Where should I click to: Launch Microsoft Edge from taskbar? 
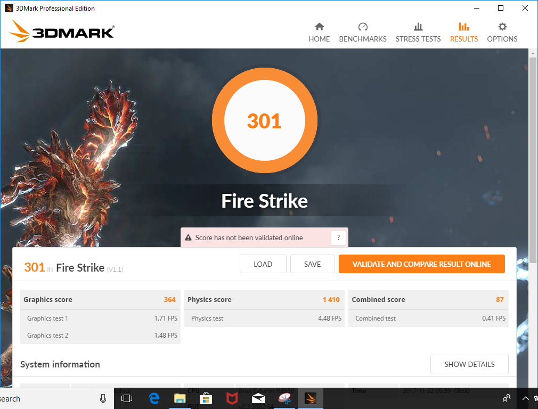click(x=154, y=398)
